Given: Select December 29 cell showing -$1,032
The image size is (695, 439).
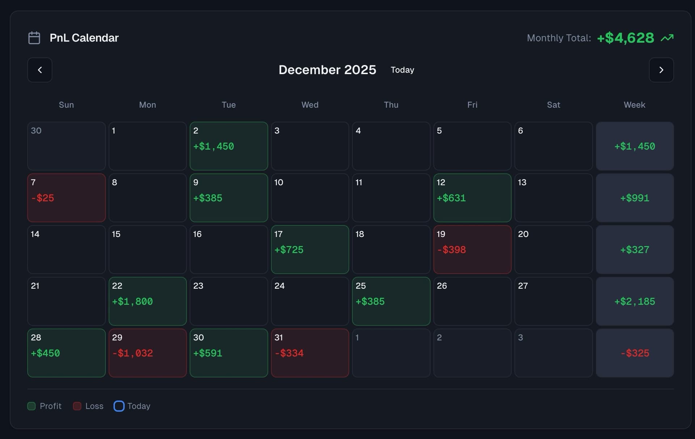Looking at the screenshot, I should [147, 353].
